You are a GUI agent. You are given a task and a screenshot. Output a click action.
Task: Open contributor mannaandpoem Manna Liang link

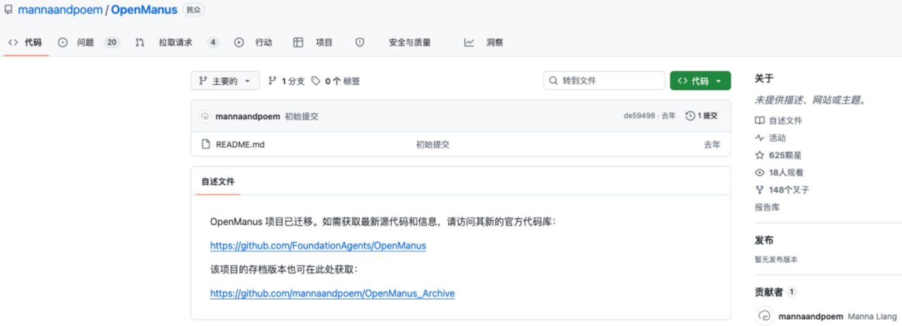coord(837,317)
